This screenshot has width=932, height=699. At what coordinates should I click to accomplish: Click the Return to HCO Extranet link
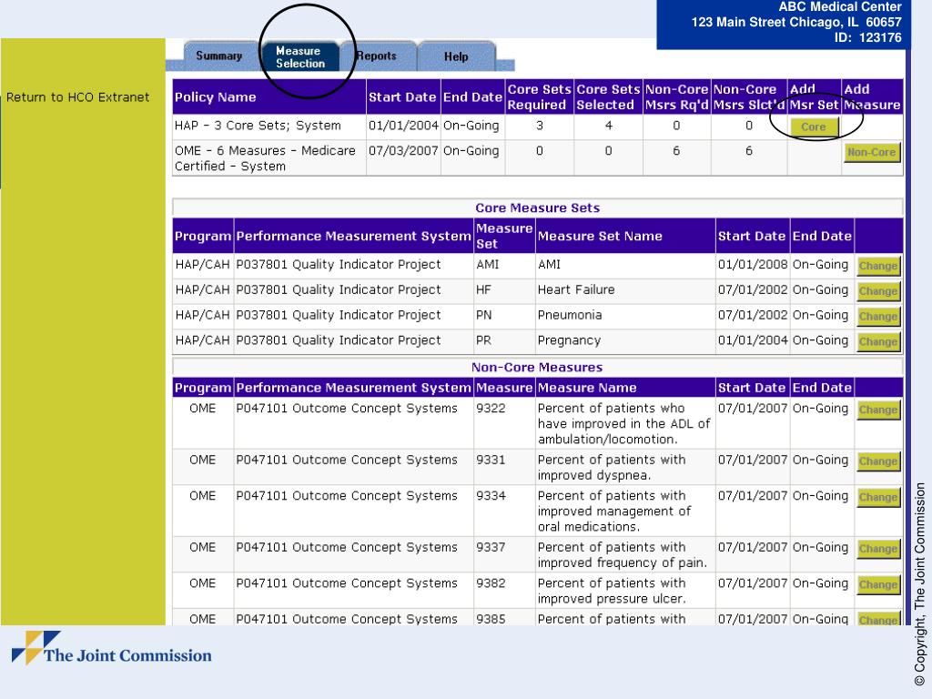(x=78, y=96)
